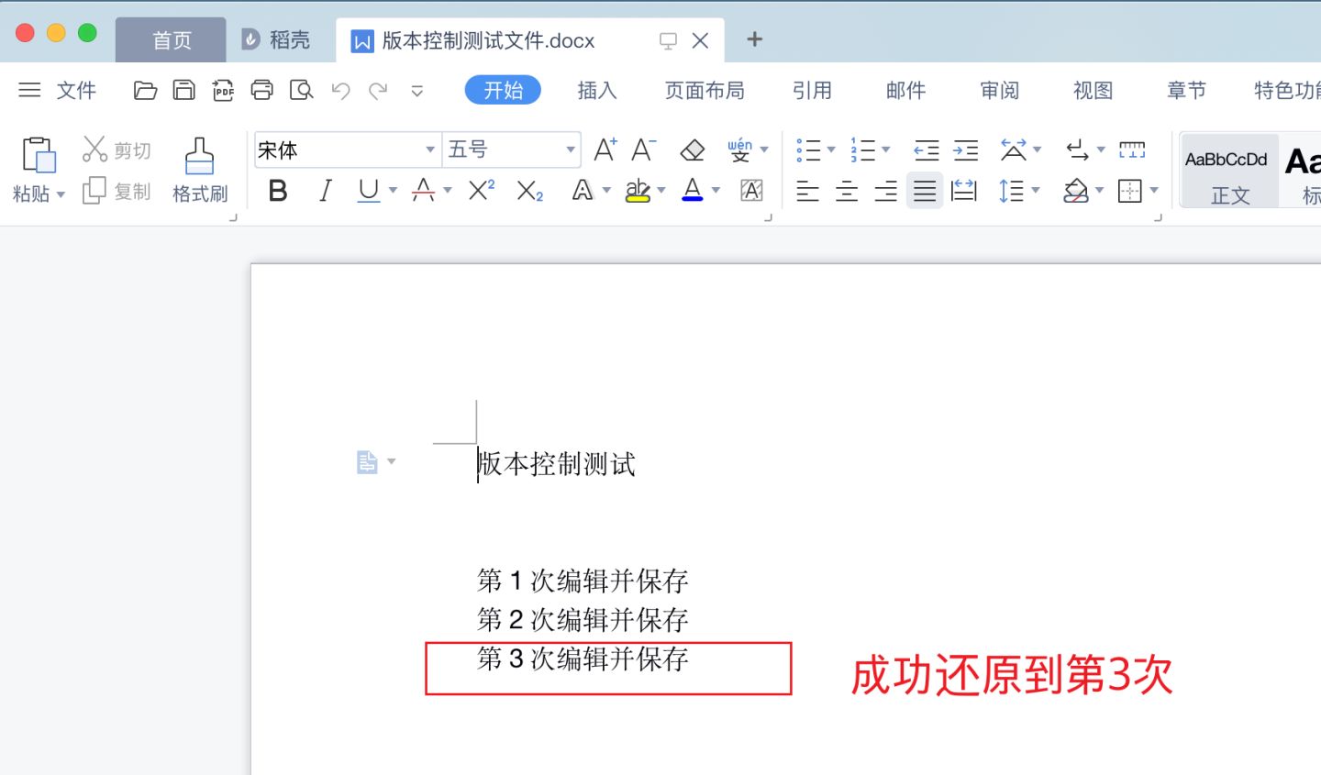Click the Export to PDF icon

pyautogui.click(x=223, y=91)
